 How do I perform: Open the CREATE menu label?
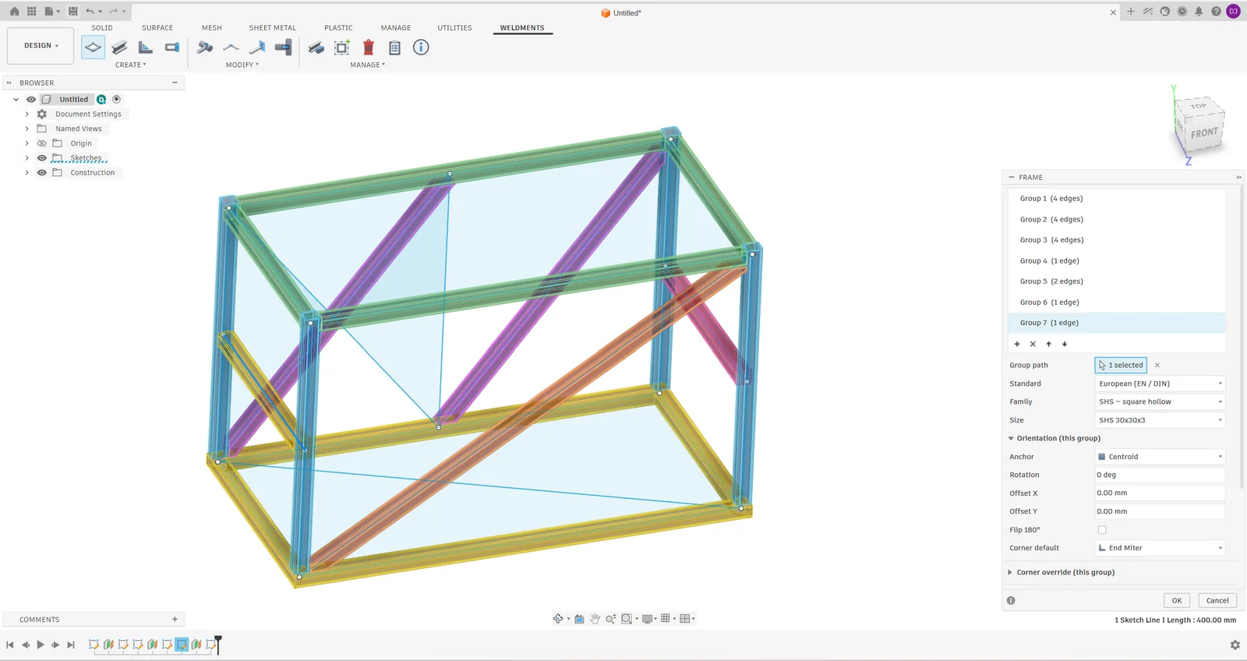tap(130, 65)
